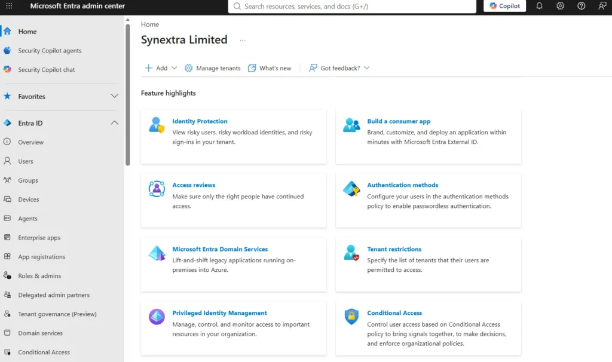
Task: Click the Delegated admin partners icon
Action: [x=7, y=294]
